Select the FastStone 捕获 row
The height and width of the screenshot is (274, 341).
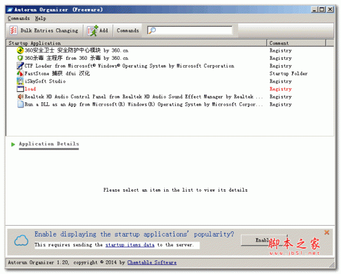click(x=170, y=73)
